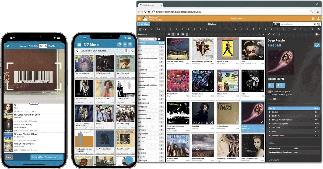Open CLZ Music hamburger menu on phone
Screen dimensions: 323x169
(79, 45)
